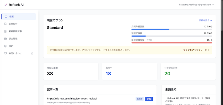The image size is (223, 105).
Task: Click the chat icon beside お問い合わせ
Action: tap(5, 53)
